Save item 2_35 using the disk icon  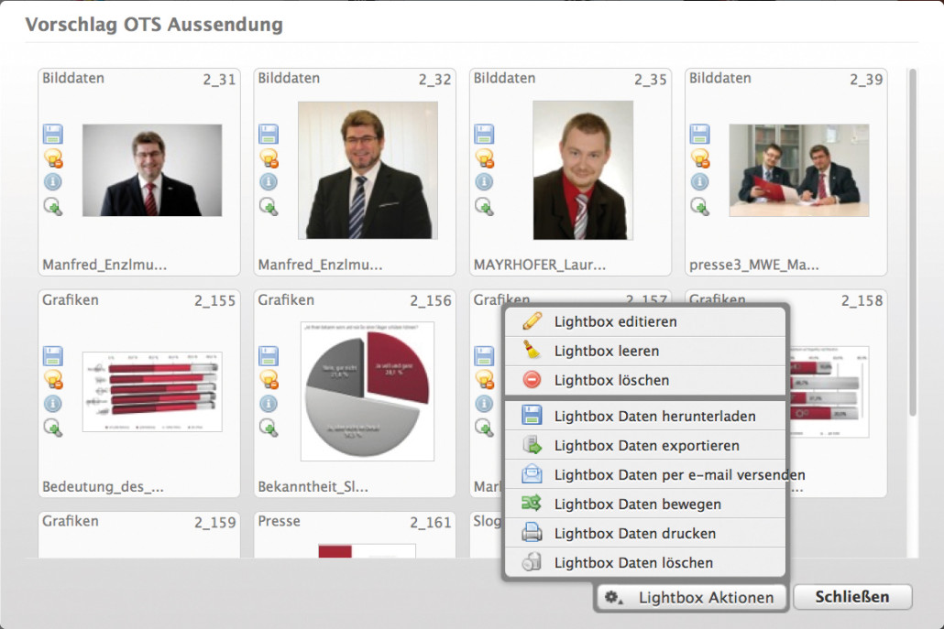484,134
